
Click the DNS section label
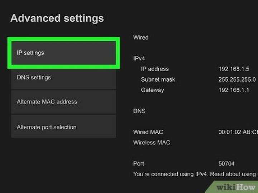click(139, 111)
